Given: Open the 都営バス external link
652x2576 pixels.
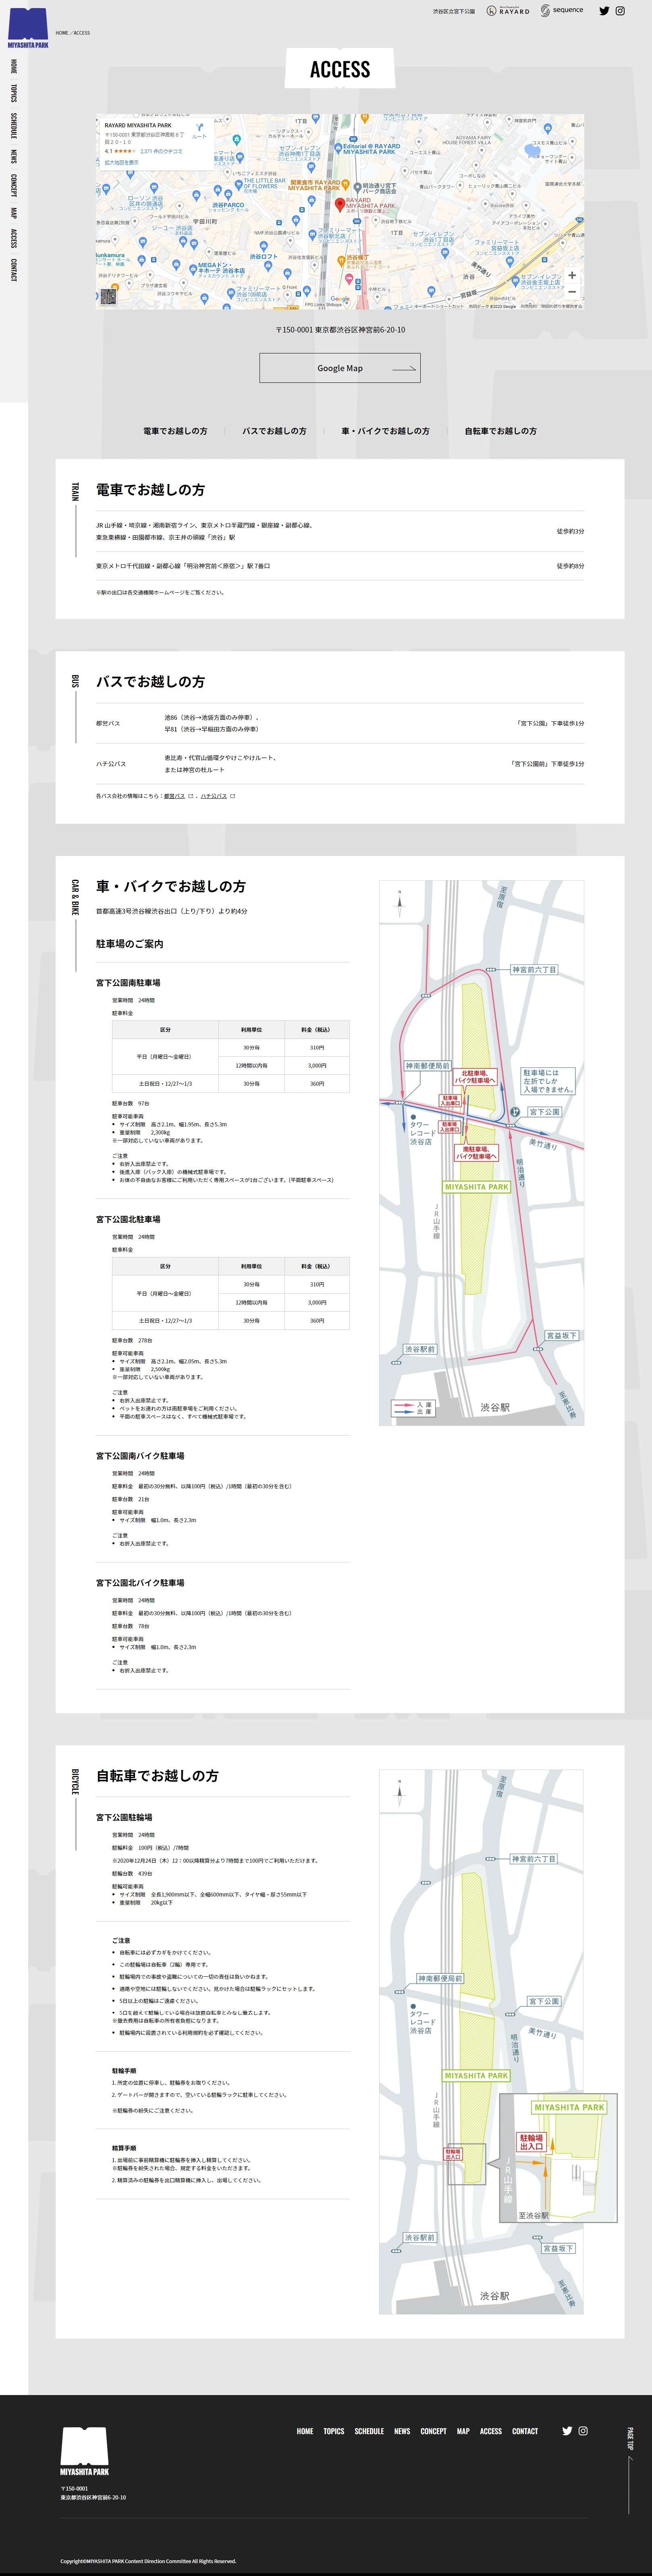Looking at the screenshot, I should pyautogui.click(x=174, y=796).
